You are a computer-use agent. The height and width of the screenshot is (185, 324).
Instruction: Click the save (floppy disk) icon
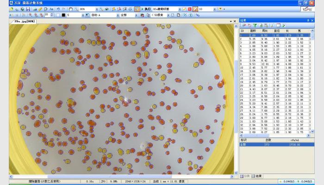point(28,9)
